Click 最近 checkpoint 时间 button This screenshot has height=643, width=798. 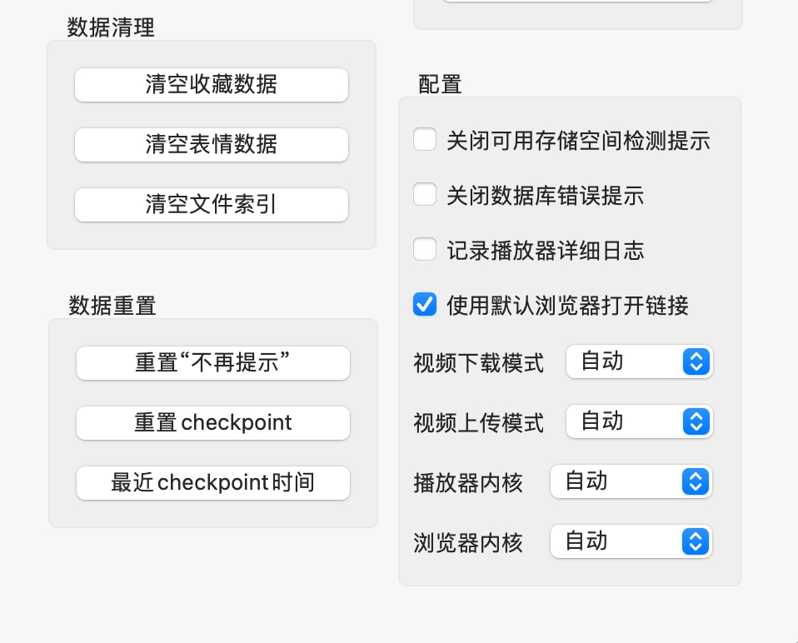[x=212, y=482]
